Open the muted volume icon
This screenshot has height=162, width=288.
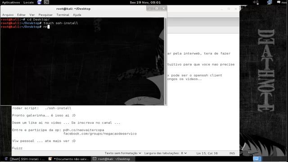(256, 2)
